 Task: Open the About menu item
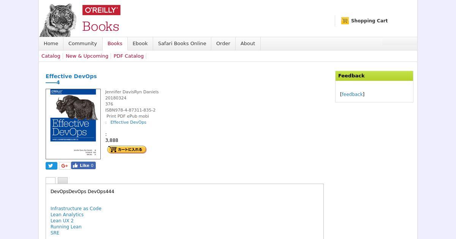click(x=248, y=44)
